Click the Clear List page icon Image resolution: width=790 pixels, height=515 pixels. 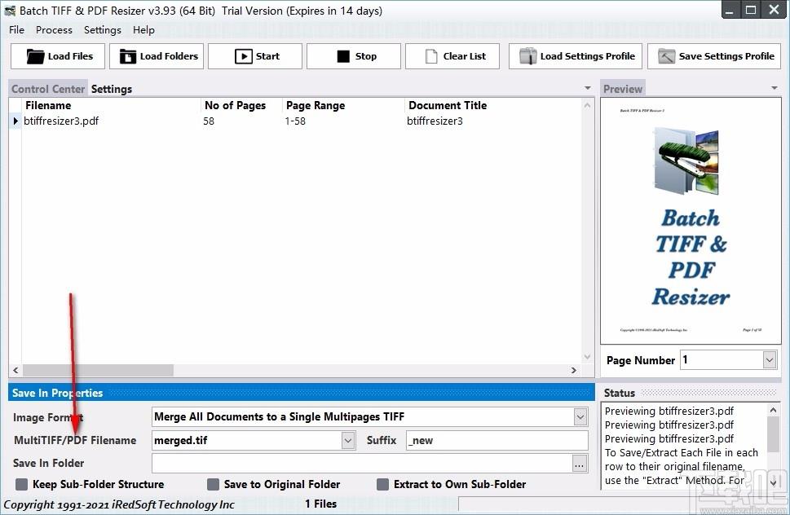point(431,56)
